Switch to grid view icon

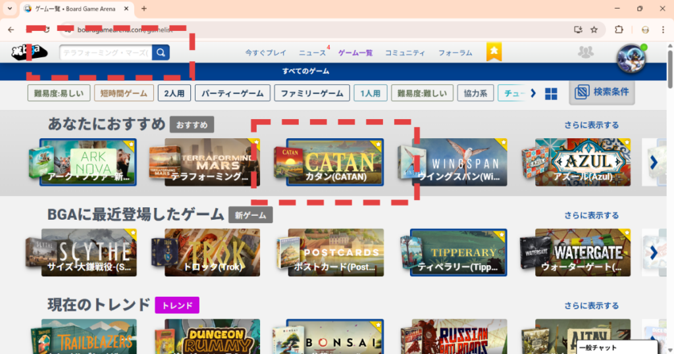(x=551, y=93)
